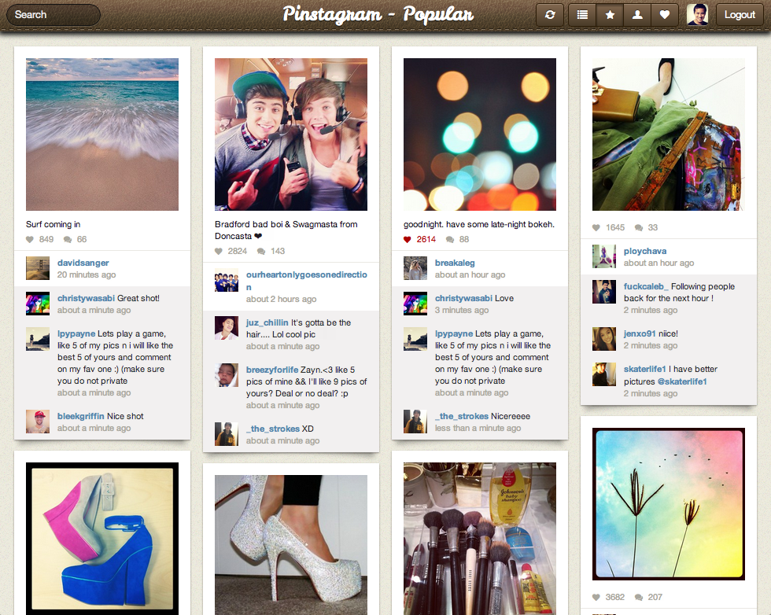Viewport: 771px width, 615px height.
Task: Open the pastel sky with plants photo
Action: point(669,504)
